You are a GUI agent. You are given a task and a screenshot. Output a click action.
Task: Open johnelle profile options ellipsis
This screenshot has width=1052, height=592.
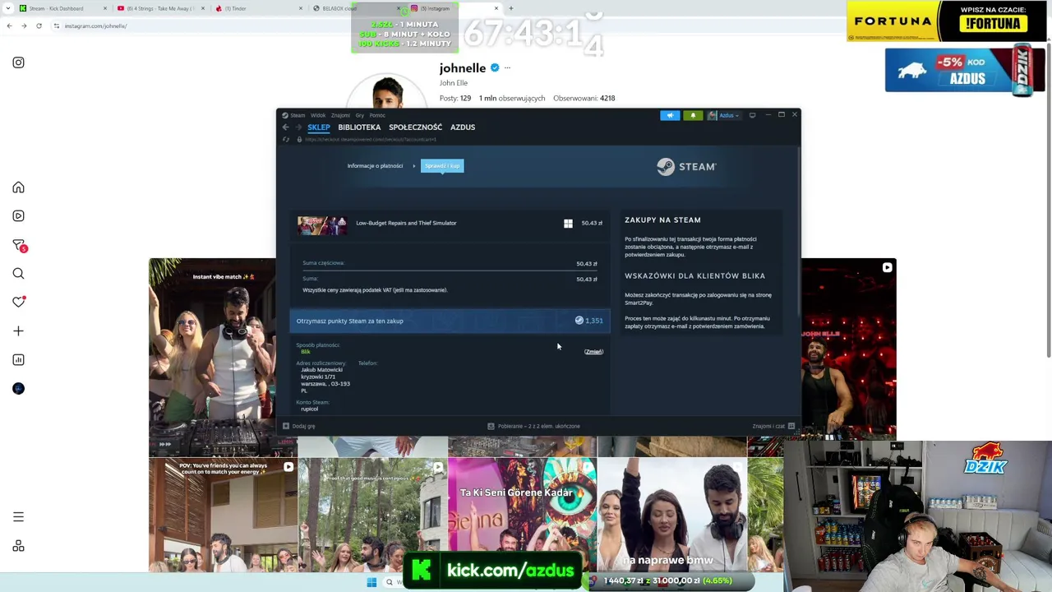pos(507,67)
